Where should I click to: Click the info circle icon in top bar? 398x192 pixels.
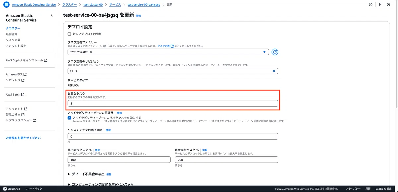(x=371, y=5)
